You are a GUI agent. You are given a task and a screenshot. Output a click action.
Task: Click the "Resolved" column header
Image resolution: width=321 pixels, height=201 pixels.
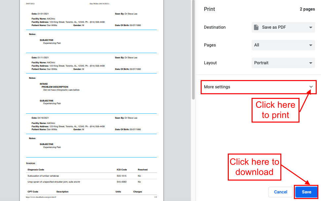pos(142,170)
